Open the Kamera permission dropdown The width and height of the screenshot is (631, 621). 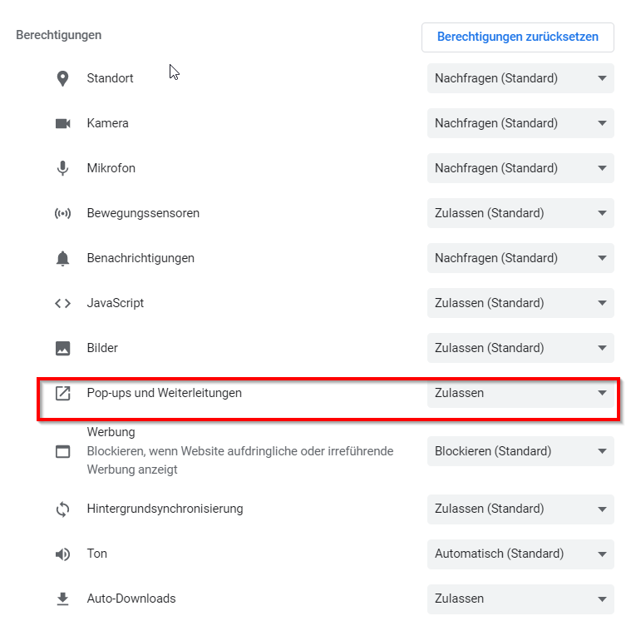tap(520, 123)
